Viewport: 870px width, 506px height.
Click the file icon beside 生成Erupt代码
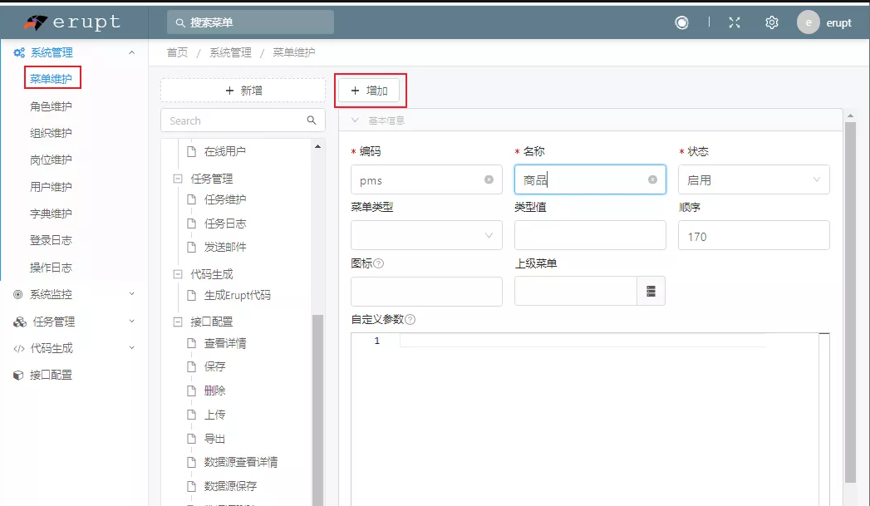pos(191,295)
